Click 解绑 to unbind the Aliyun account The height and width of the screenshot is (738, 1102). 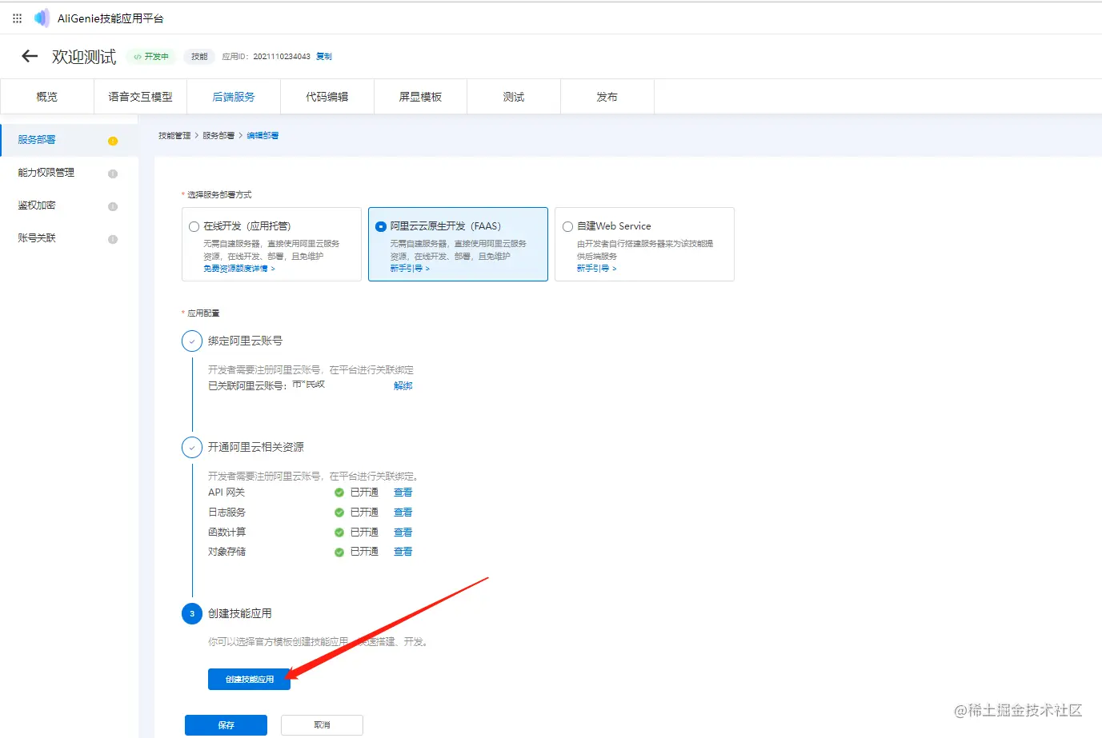[403, 386]
